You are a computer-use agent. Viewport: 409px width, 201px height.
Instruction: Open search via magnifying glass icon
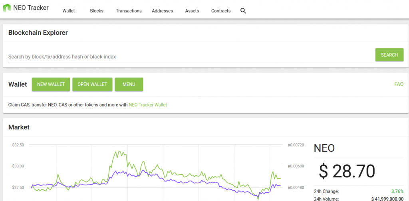click(243, 11)
